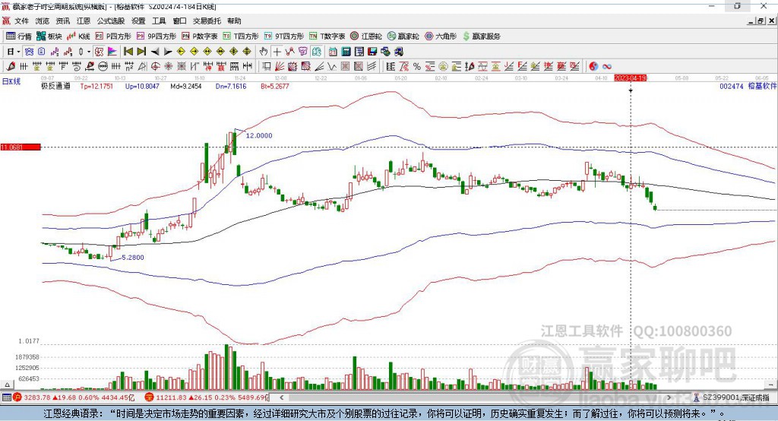Screen dimensions: 778x421
Task: Open 赢家服务 with the dollar icon
Action: (481, 36)
